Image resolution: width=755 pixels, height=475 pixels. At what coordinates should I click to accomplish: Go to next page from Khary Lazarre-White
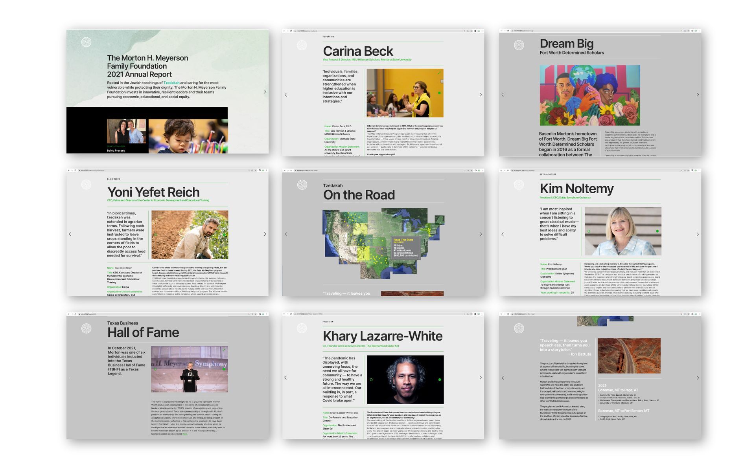coord(481,378)
